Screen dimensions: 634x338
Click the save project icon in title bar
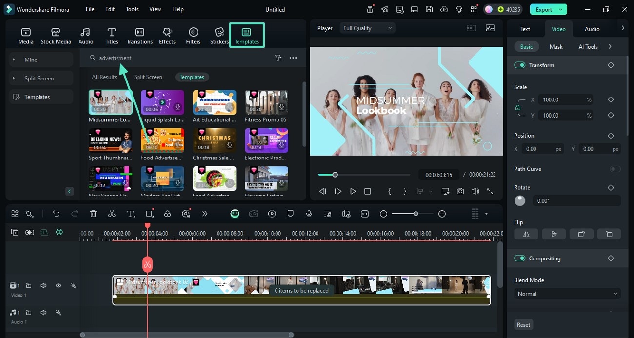tap(429, 9)
